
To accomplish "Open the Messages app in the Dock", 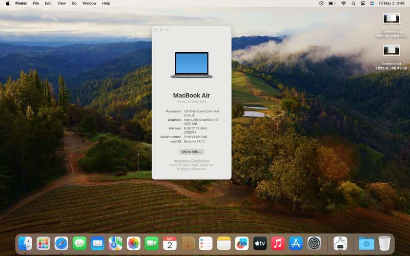I will pyautogui.click(x=79, y=244).
